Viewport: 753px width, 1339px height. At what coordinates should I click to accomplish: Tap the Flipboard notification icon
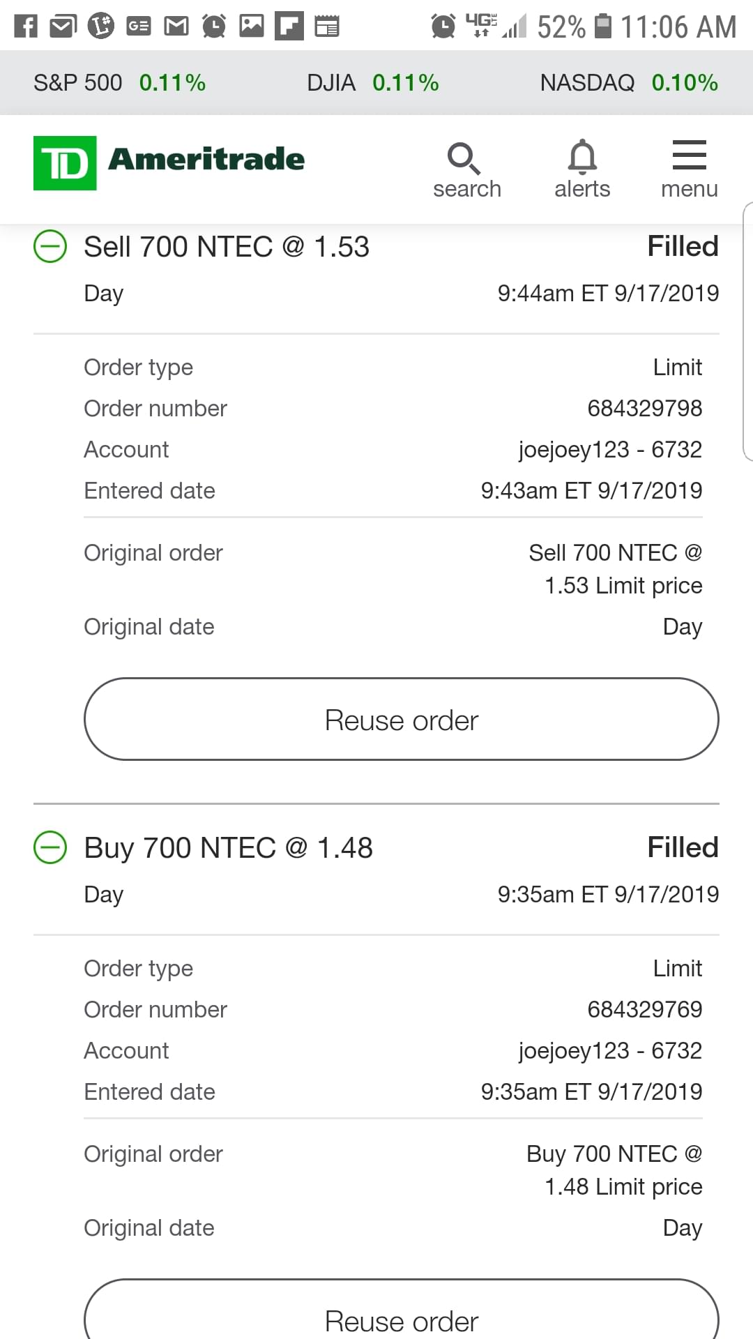289,27
